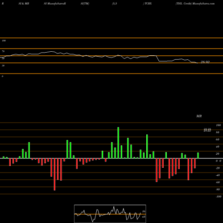Click the MR axis label 20
Image resolution: width=223 pixels, height=223 pixels.
pyautogui.click(x=218, y=154)
